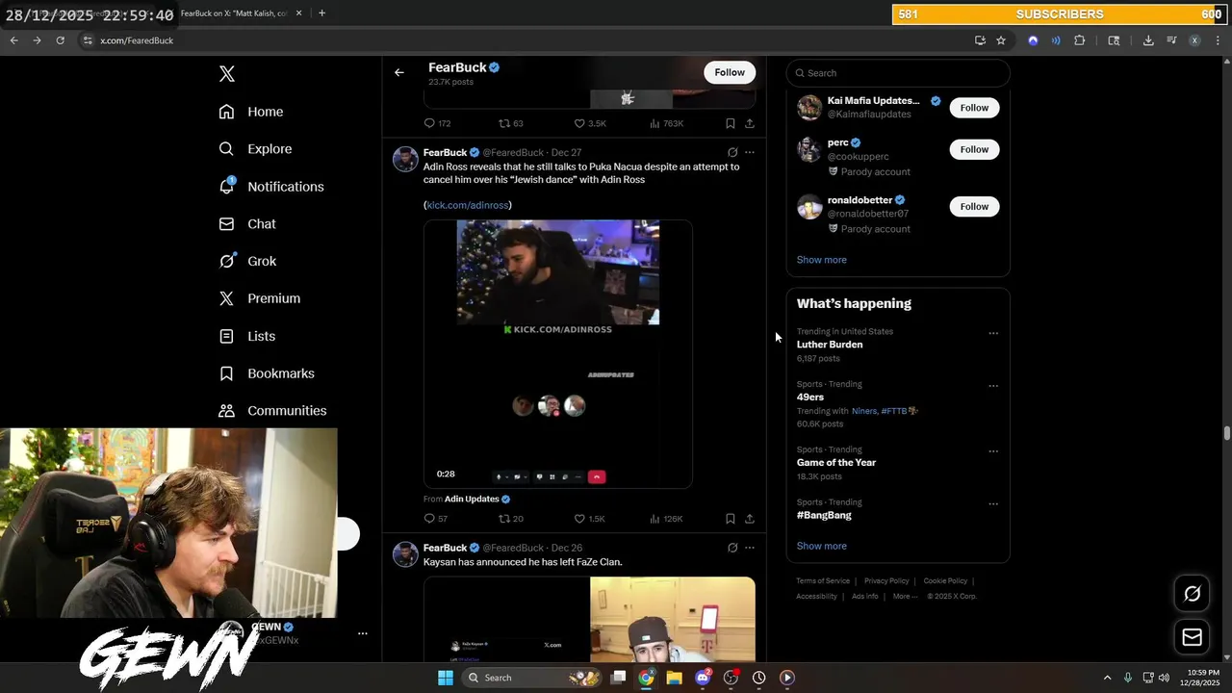
Task: Open the floating Grok button
Action: (x=1193, y=594)
